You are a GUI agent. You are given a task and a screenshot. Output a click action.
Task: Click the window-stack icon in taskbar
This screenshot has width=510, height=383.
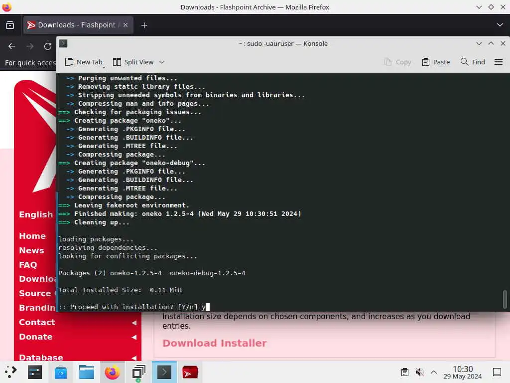pyautogui.click(x=138, y=372)
